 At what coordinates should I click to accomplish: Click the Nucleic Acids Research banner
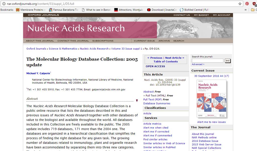click(x=90, y=30)
